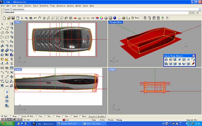Click the Save floppy disk icon

[x=13, y=18]
